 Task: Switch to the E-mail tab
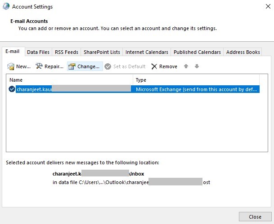[13, 52]
